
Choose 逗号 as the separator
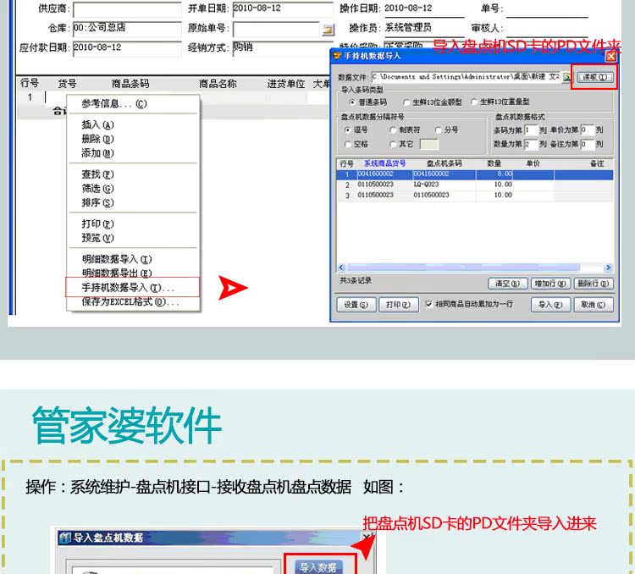(356, 130)
